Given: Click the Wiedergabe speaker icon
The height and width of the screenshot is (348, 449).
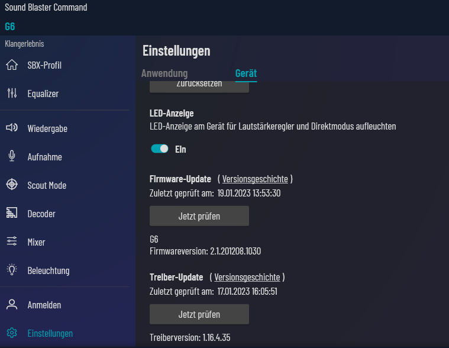Looking at the screenshot, I should click(12, 128).
